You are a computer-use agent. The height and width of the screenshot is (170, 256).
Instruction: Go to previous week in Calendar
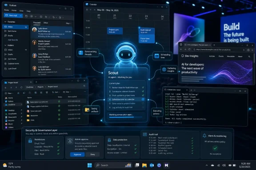coord(91,10)
